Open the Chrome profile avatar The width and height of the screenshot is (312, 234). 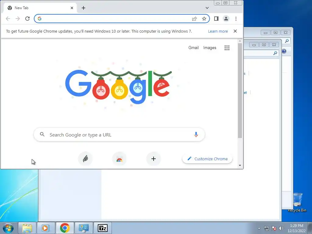[x=226, y=19]
